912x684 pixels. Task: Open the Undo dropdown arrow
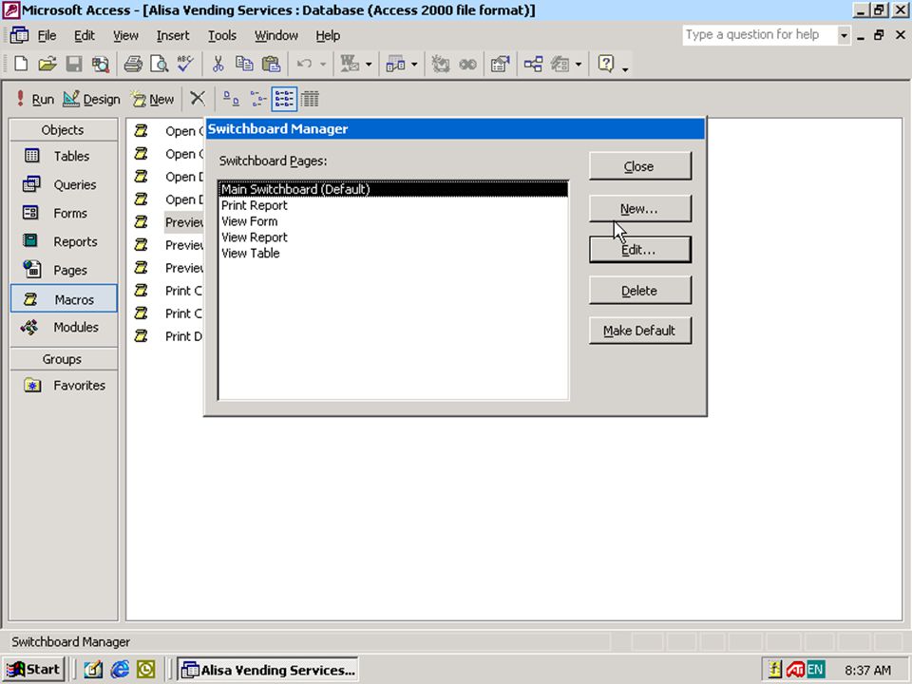click(323, 64)
